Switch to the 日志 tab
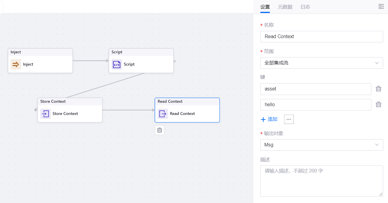Screen dimensions: 388x203 coord(305,7)
